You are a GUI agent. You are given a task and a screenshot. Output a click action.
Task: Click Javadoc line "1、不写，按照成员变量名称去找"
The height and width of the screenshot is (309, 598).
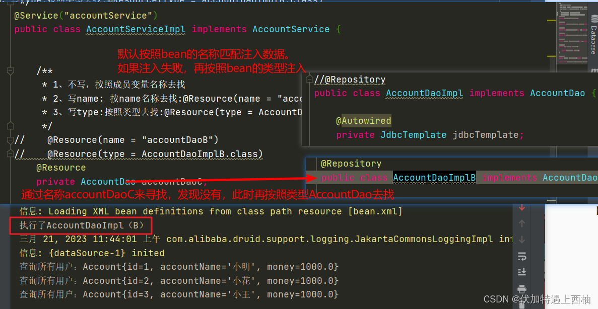point(119,85)
